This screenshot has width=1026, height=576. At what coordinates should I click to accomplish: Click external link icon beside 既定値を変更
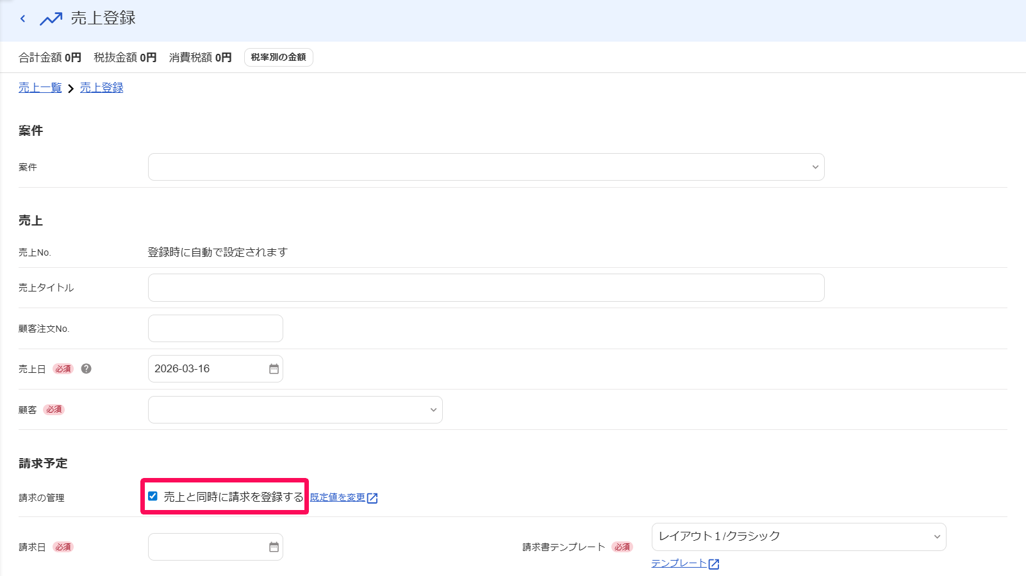pos(372,498)
